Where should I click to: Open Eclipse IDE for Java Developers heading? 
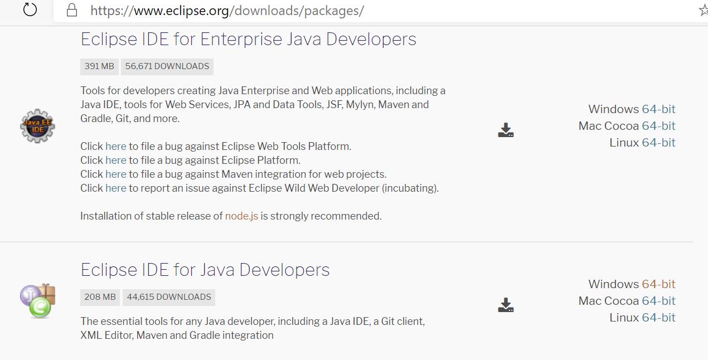coord(205,269)
